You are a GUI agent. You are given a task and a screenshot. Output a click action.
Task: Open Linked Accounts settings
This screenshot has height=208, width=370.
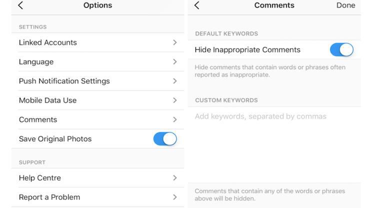tap(48, 42)
